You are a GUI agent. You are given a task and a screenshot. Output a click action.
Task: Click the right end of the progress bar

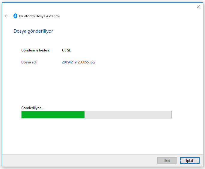(170, 115)
